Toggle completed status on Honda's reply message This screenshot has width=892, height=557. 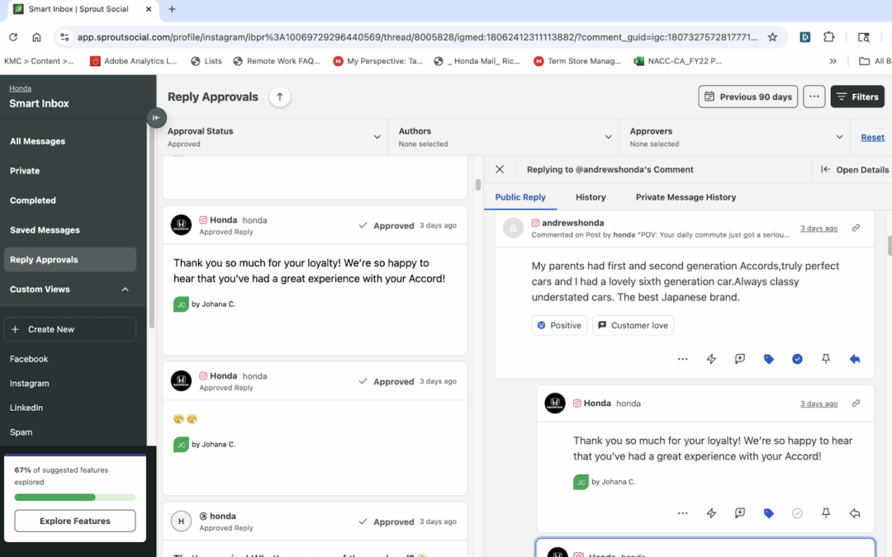(x=797, y=513)
